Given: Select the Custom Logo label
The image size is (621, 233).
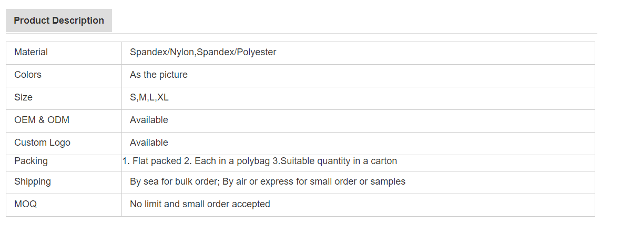Looking at the screenshot, I should coord(42,143).
